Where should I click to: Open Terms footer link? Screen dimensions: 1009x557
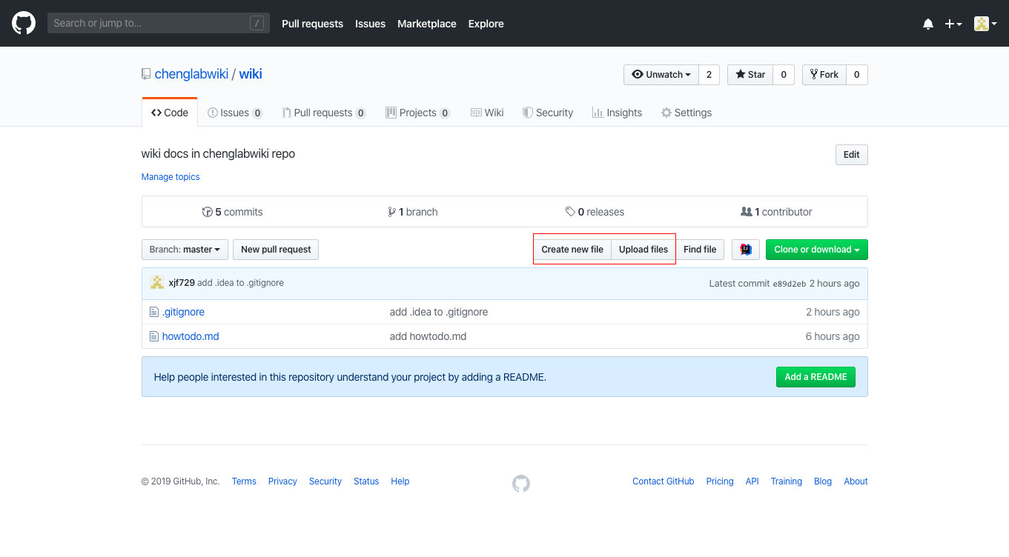coord(244,481)
